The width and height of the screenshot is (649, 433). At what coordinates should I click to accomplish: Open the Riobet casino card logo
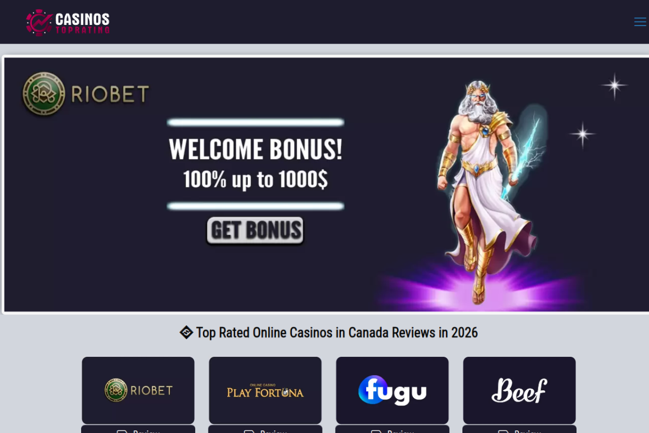click(x=138, y=390)
